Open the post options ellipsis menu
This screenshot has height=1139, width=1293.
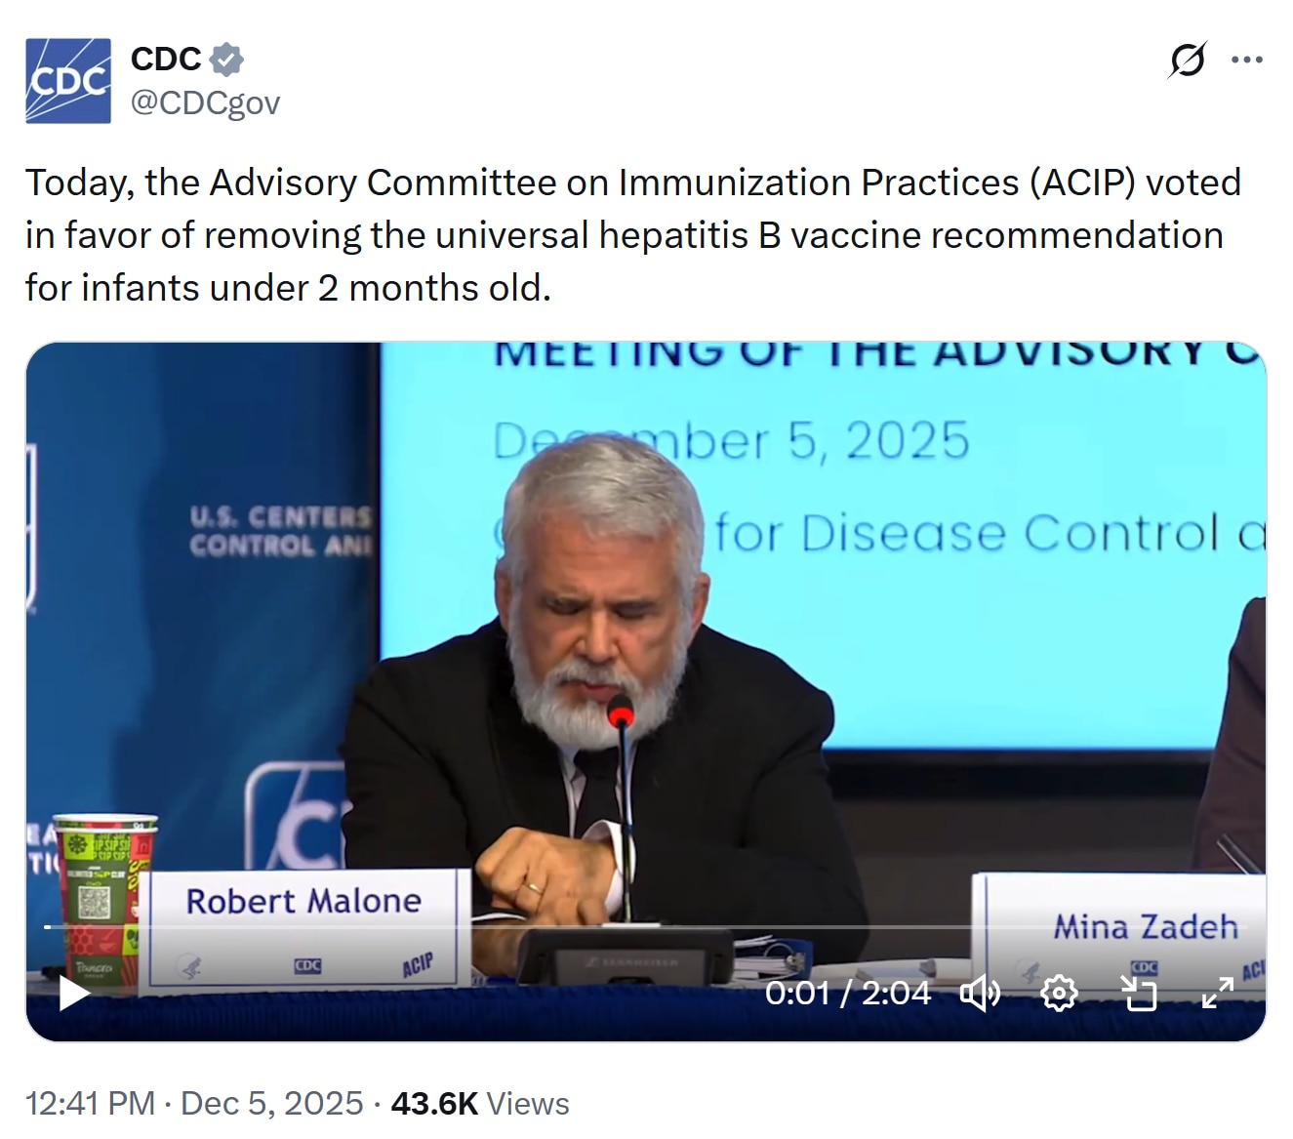(1247, 59)
